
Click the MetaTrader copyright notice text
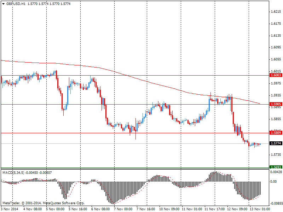[44, 203]
